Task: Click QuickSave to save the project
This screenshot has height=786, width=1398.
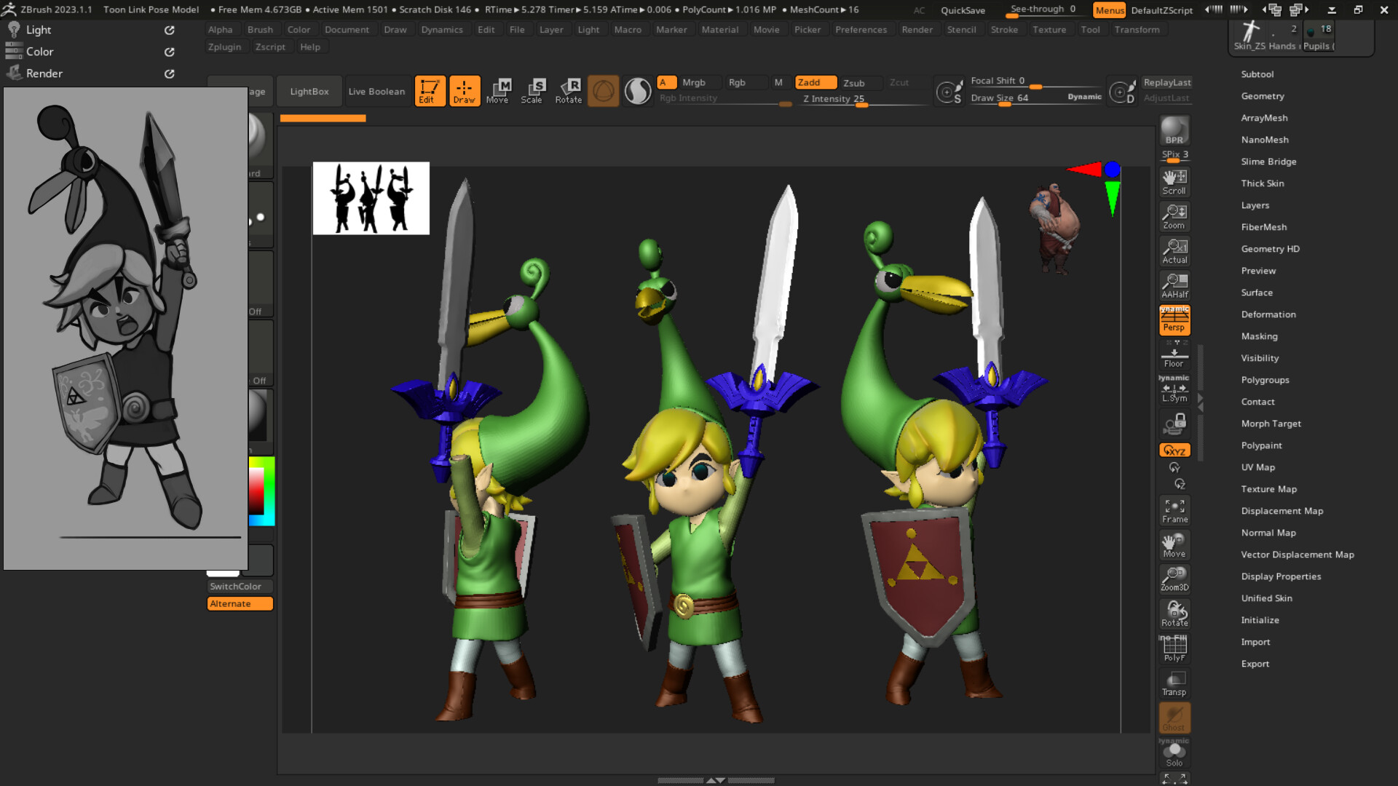Action: tap(963, 10)
